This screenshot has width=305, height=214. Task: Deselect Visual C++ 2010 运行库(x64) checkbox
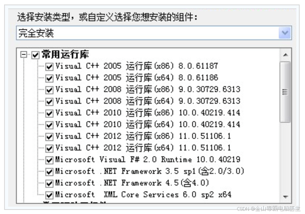pos(49,125)
